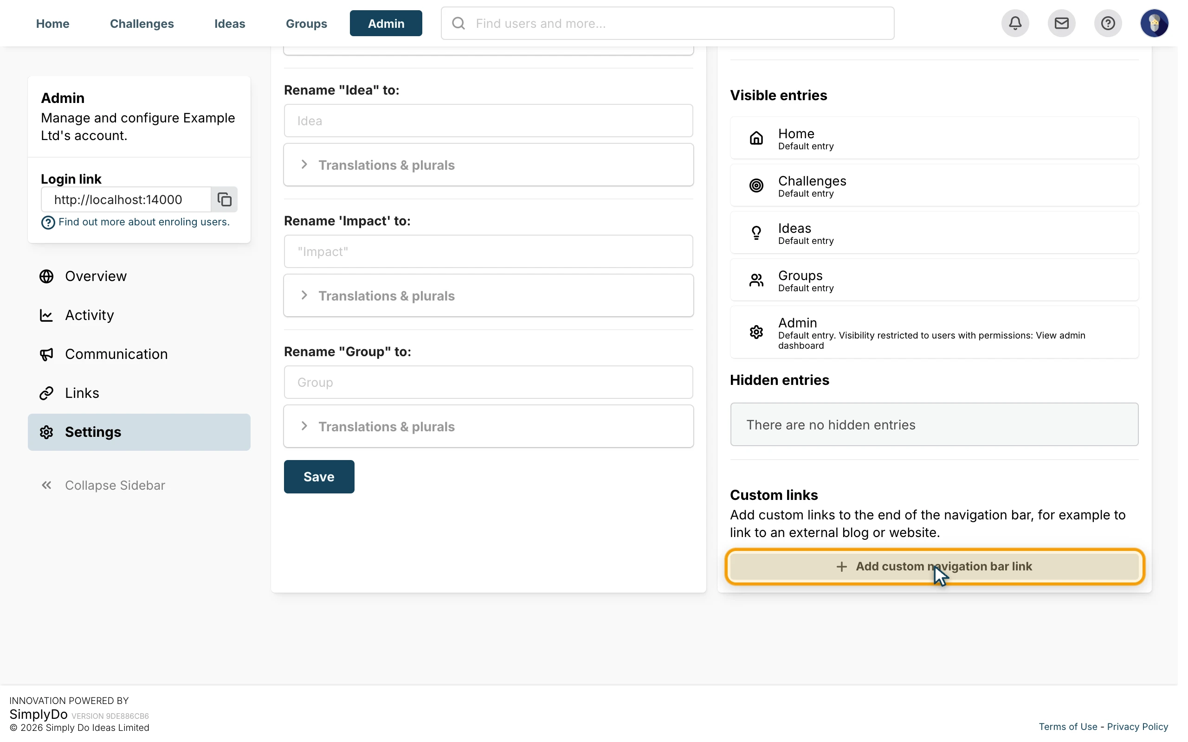The width and height of the screenshot is (1188, 742).
Task: Click the Admin gear icon in Visible entries
Action: pyautogui.click(x=756, y=332)
